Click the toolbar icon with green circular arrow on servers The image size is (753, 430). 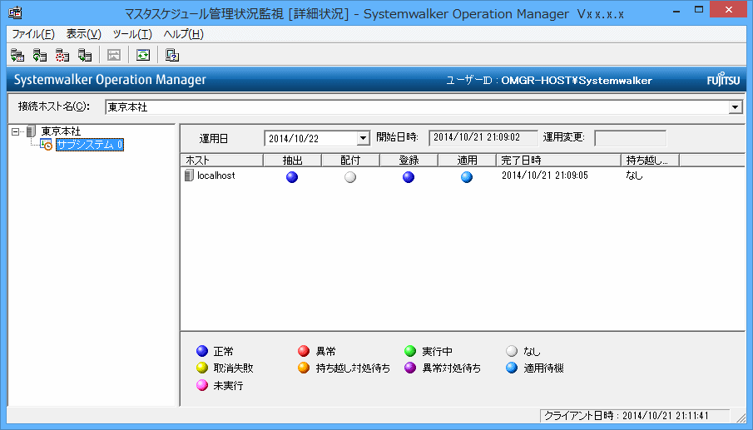pos(40,55)
